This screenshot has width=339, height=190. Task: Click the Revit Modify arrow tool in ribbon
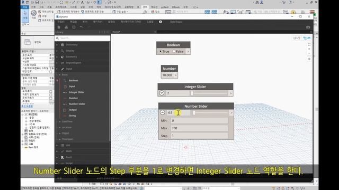25,15
